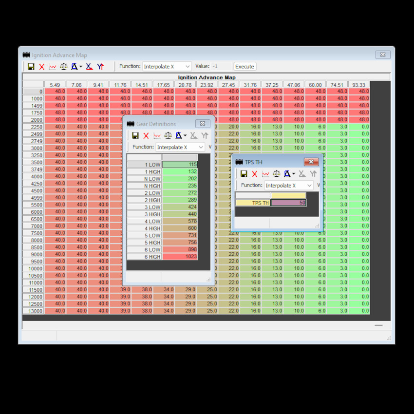
Task: Click A font color icon in TPS TH
Action: 287,174
